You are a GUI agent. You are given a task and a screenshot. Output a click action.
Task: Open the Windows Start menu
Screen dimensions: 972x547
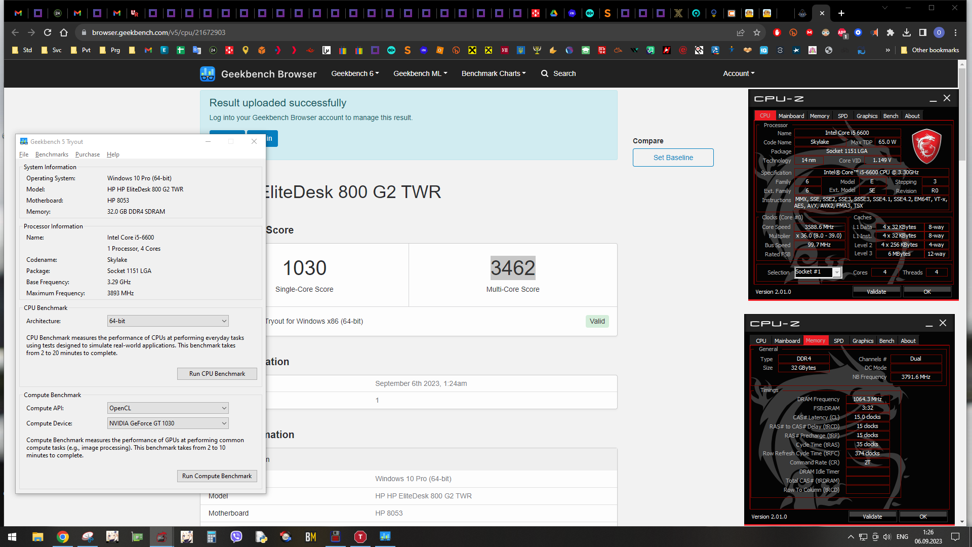pyautogui.click(x=12, y=537)
